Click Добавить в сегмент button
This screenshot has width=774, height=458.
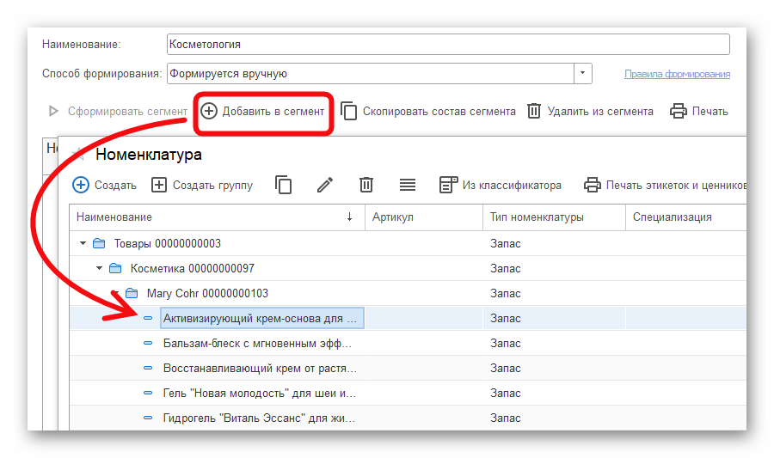pyautogui.click(x=263, y=112)
